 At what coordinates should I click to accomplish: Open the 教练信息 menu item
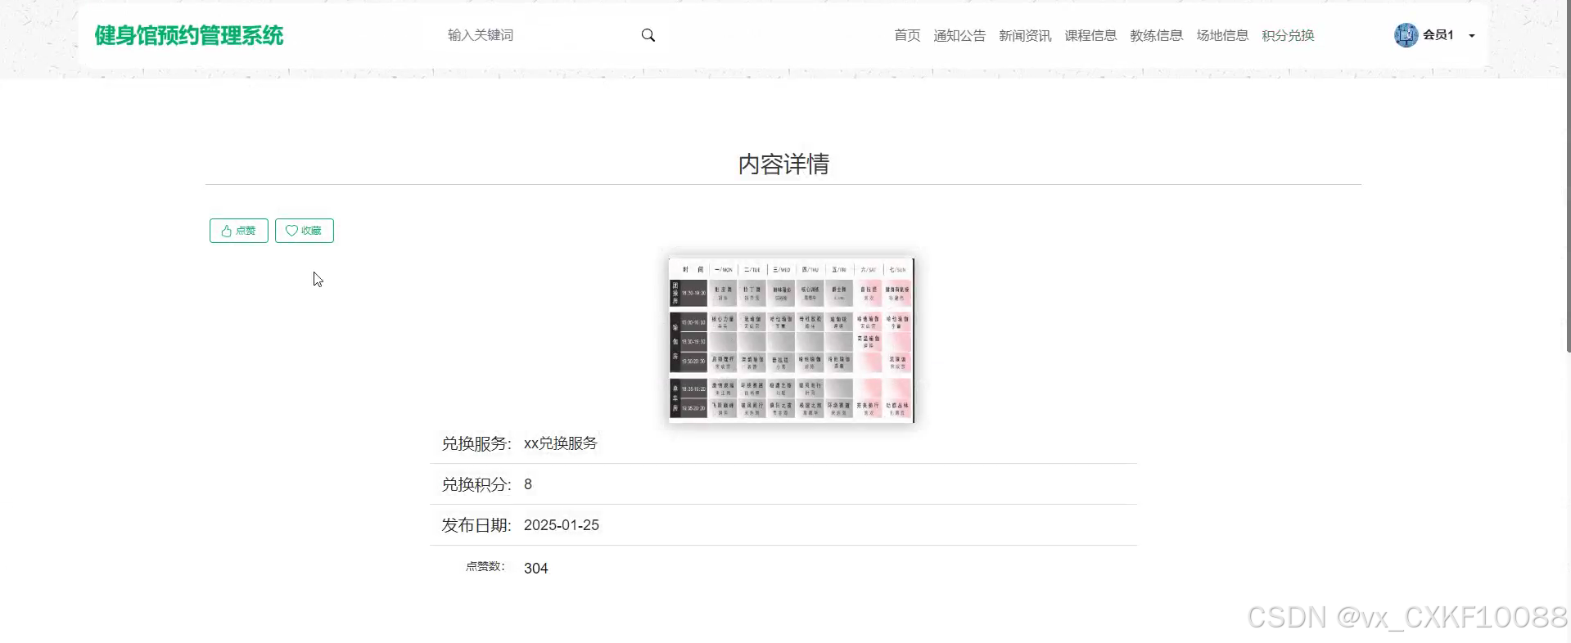coord(1156,35)
